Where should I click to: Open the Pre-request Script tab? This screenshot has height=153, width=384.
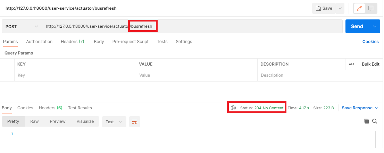[131, 42]
